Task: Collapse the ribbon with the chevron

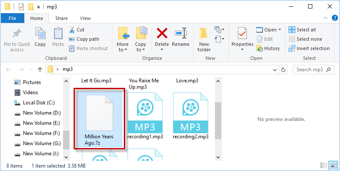Action: click(x=326, y=18)
